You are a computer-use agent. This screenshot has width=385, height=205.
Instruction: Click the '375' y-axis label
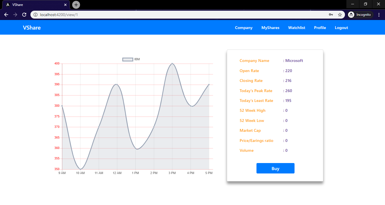tap(57, 117)
